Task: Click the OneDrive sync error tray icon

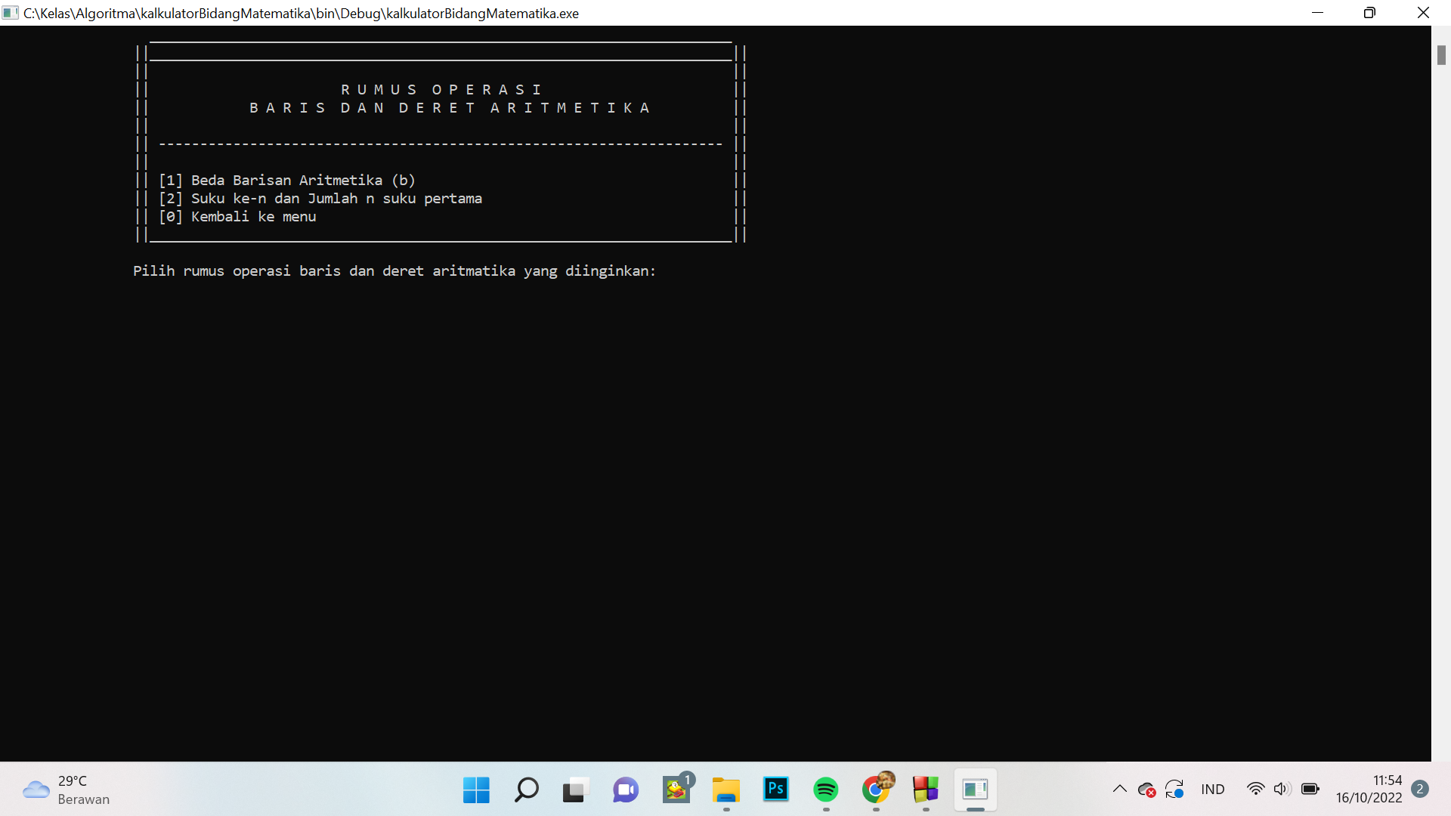Action: coord(1147,789)
